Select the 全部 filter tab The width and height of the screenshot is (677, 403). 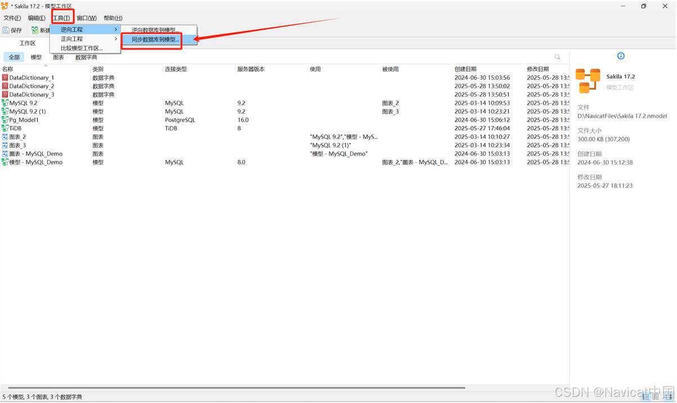click(14, 57)
